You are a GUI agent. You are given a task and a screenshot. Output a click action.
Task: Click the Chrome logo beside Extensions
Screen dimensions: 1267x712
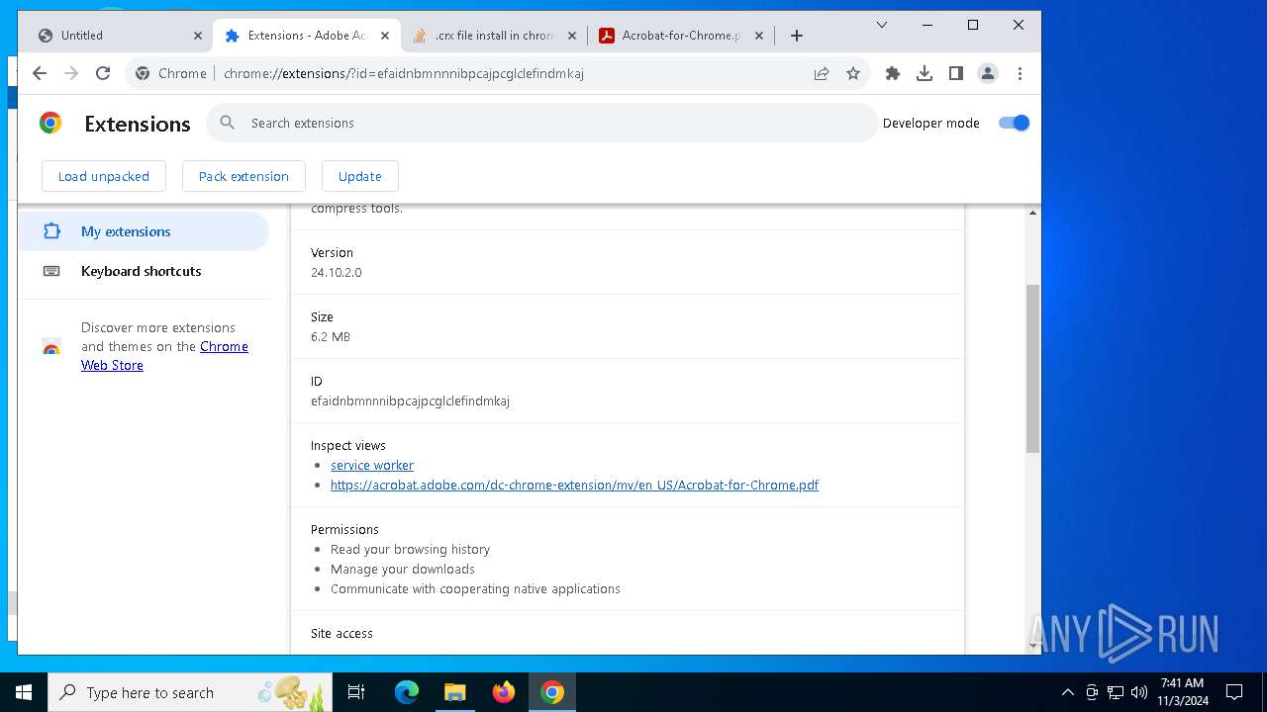50,123
